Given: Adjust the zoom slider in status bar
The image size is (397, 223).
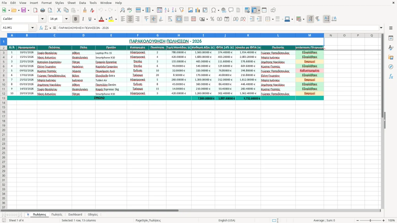Looking at the screenshot, I should click(370, 220).
